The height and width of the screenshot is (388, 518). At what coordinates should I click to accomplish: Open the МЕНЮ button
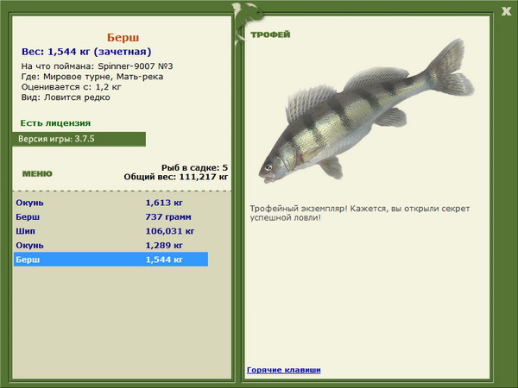37,173
